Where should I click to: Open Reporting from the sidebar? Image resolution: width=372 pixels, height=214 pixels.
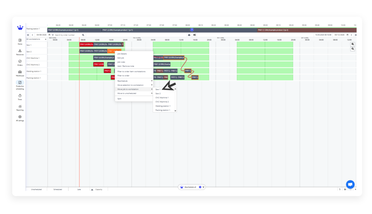click(20, 107)
